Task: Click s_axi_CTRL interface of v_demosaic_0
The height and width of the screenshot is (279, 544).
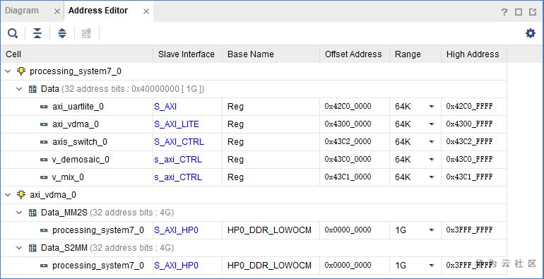Action: [x=178, y=160]
